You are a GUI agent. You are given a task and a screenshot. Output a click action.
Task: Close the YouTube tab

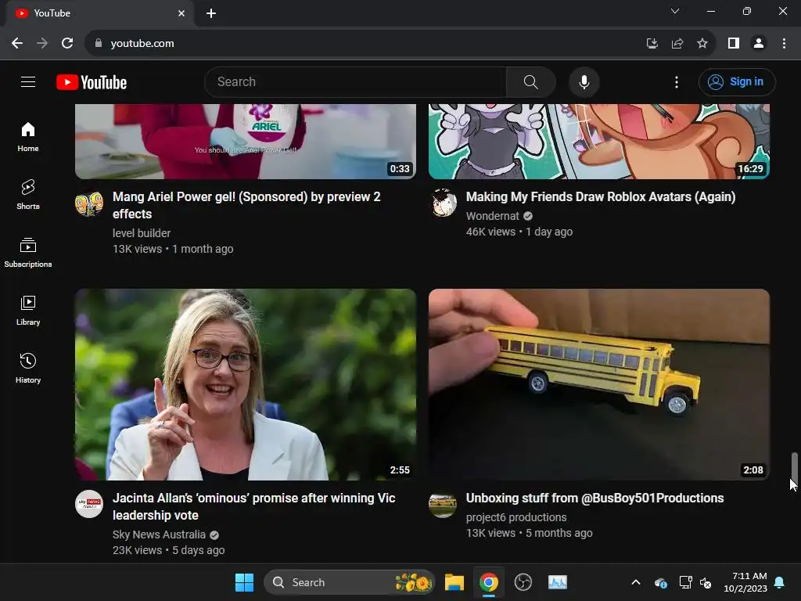(x=181, y=13)
